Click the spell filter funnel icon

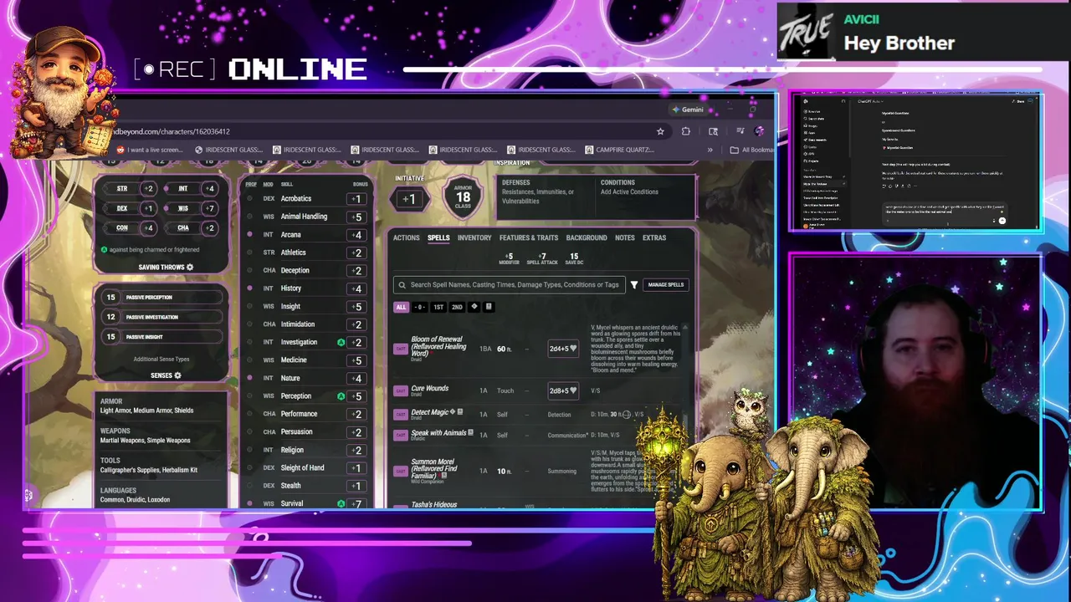[x=634, y=285]
